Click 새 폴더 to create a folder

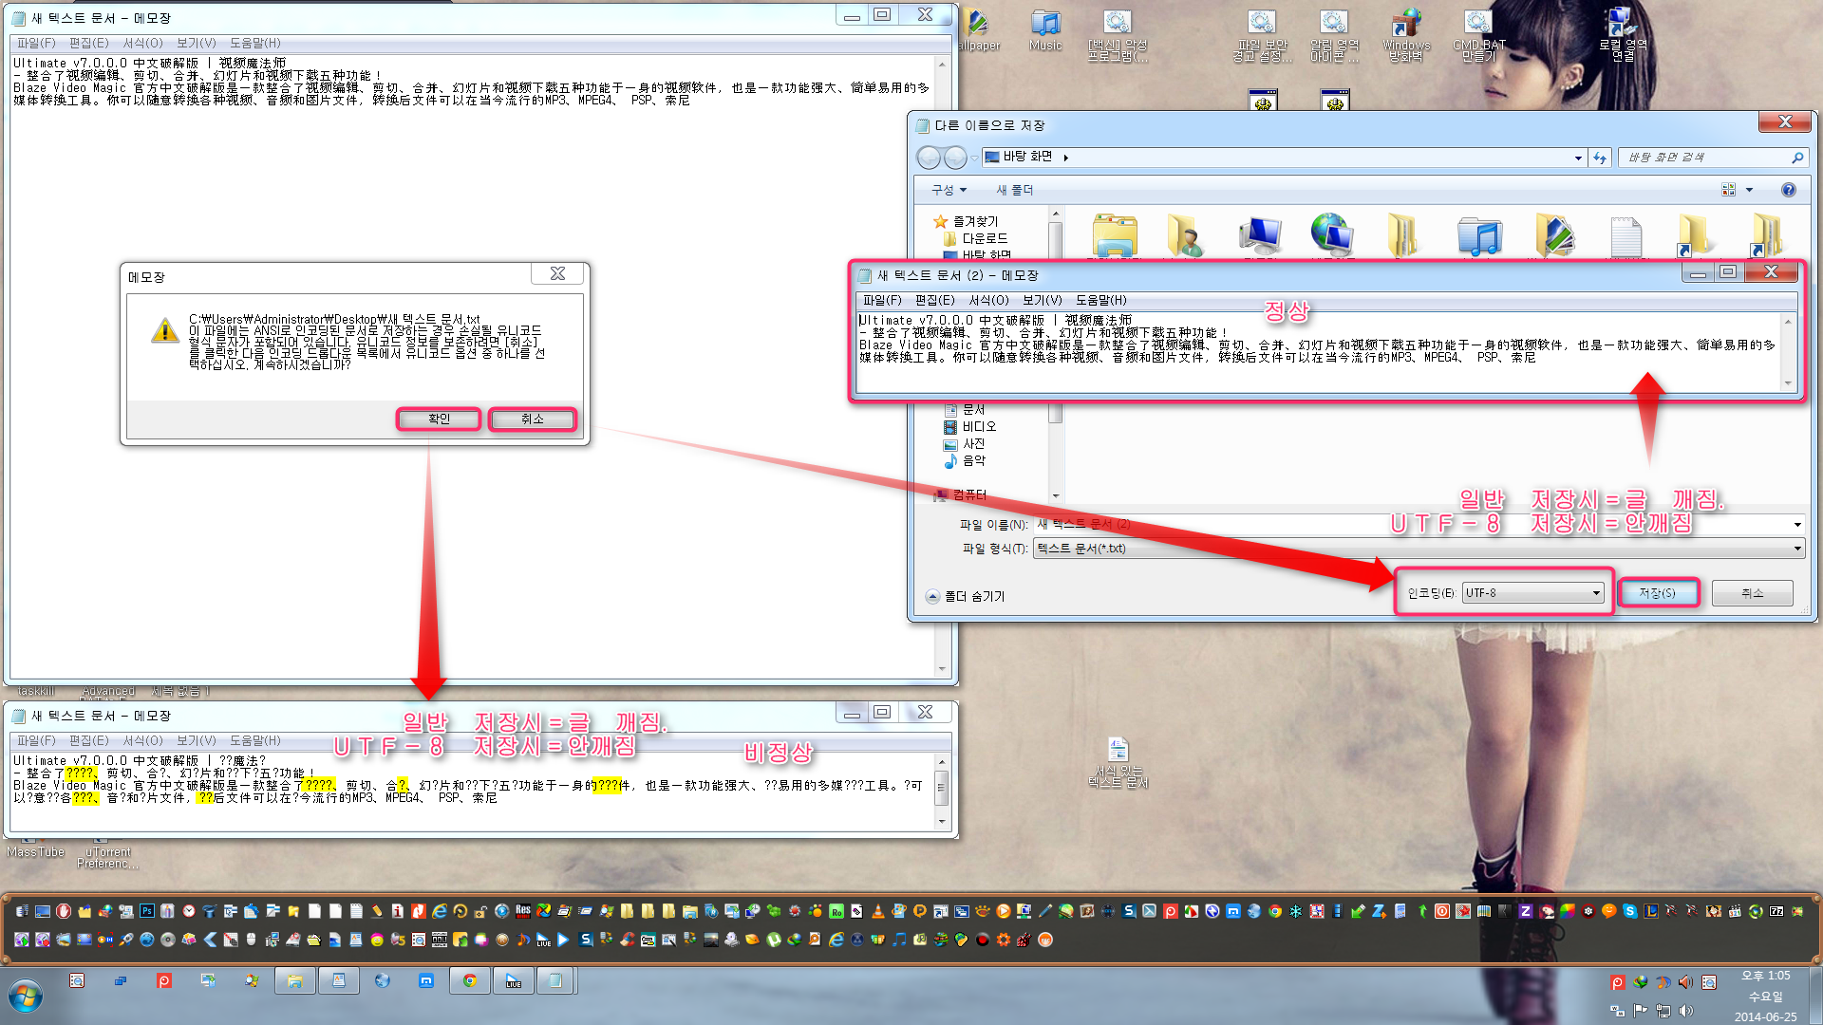(x=1014, y=190)
